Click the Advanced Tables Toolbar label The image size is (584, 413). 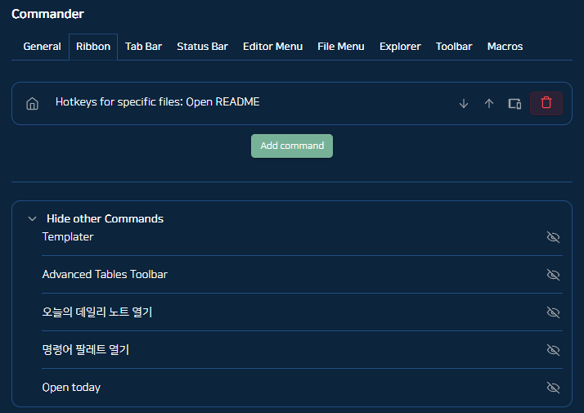[x=105, y=275]
